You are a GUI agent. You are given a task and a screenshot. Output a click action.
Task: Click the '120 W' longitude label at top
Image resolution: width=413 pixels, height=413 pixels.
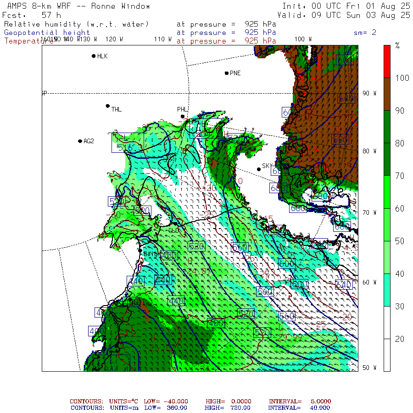pyautogui.click(x=114, y=39)
